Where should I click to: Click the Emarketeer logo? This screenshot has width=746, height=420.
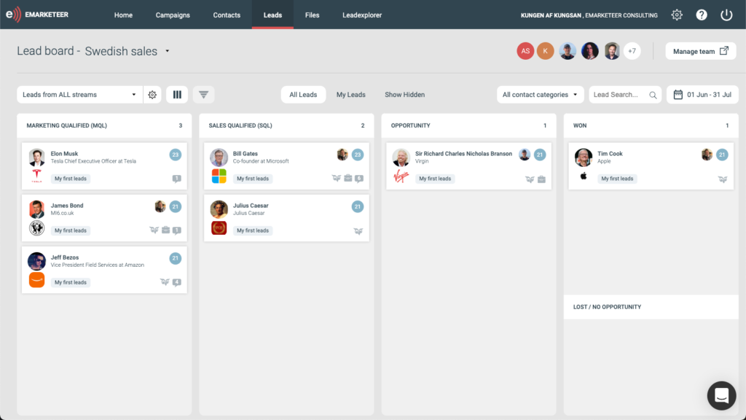pos(37,15)
